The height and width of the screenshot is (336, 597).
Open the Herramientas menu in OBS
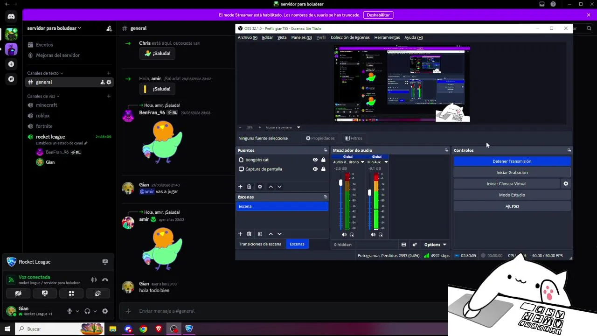click(387, 37)
